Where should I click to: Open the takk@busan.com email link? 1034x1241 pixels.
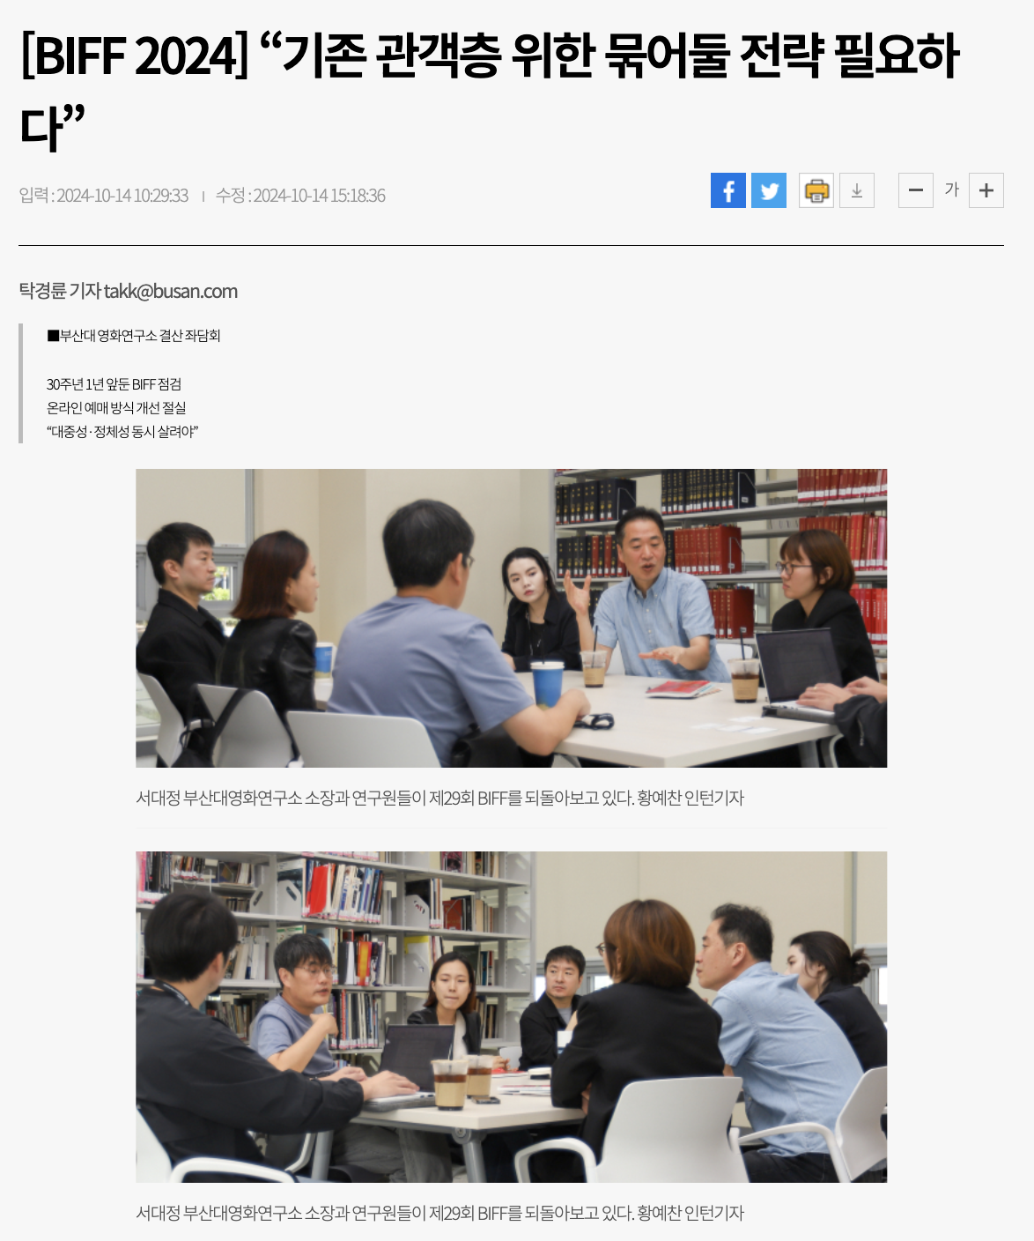point(171,291)
